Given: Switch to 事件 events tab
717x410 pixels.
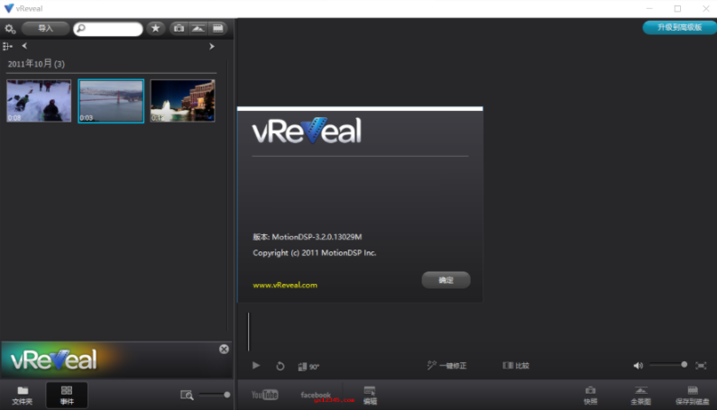Looking at the screenshot, I should pyautogui.click(x=67, y=396).
